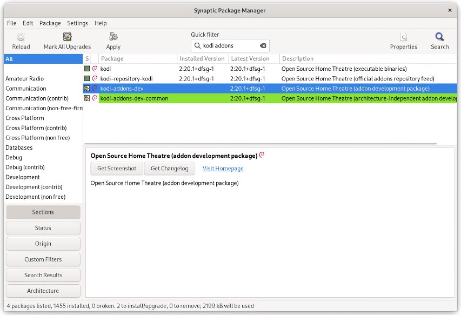Click 'official addons repository feed' description
The height and width of the screenshot is (315, 461).
point(358,78)
